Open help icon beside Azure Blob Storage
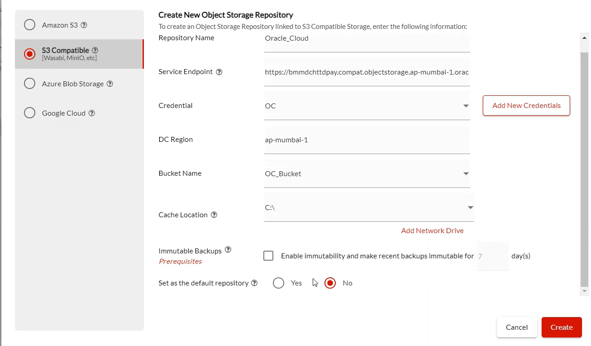591x346 pixels. [x=110, y=84]
